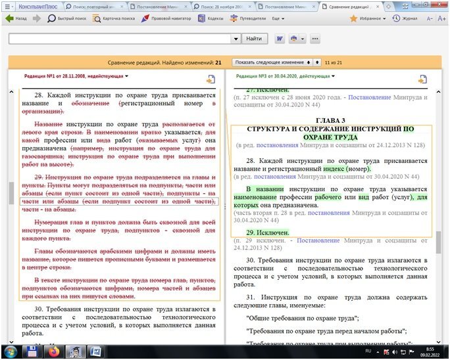Open Журнал history
Image resolution: width=450 pixels, height=360 pixels.
[405, 18]
